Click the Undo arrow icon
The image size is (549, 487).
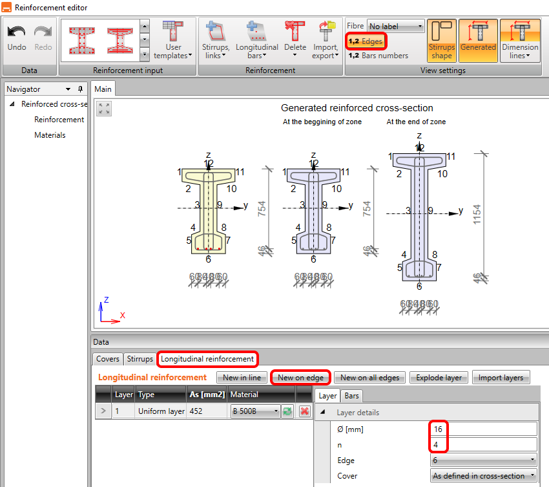pyautogui.click(x=17, y=32)
